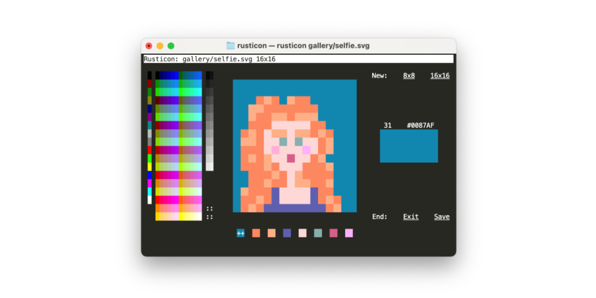Select the purple swatch in recent colors

(x=287, y=233)
